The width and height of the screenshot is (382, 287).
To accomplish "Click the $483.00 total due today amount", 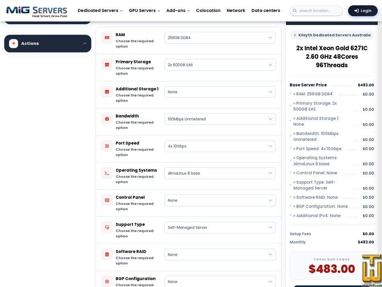I will [331, 269].
